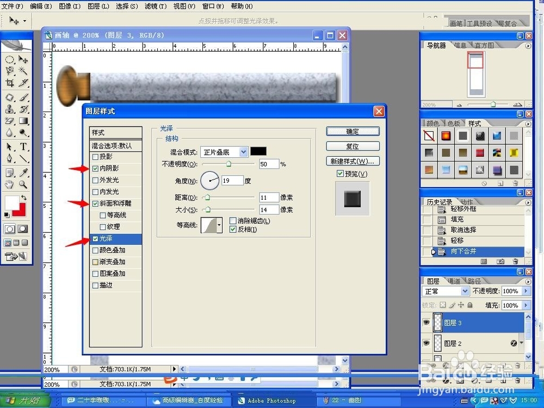This screenshot has height=408, width=544.
Task: Select the Notes tool
Action: click(10, 173)
